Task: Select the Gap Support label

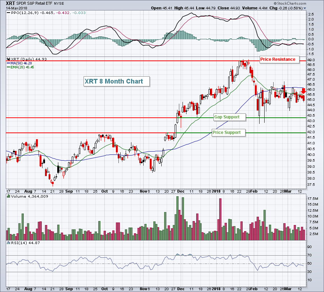Action: (230, 117)
